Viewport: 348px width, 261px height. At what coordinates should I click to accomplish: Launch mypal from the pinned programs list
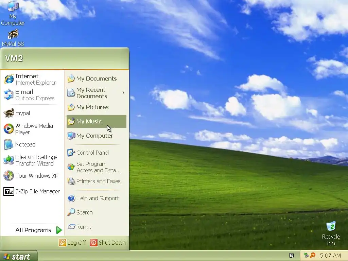pos(32,113)
